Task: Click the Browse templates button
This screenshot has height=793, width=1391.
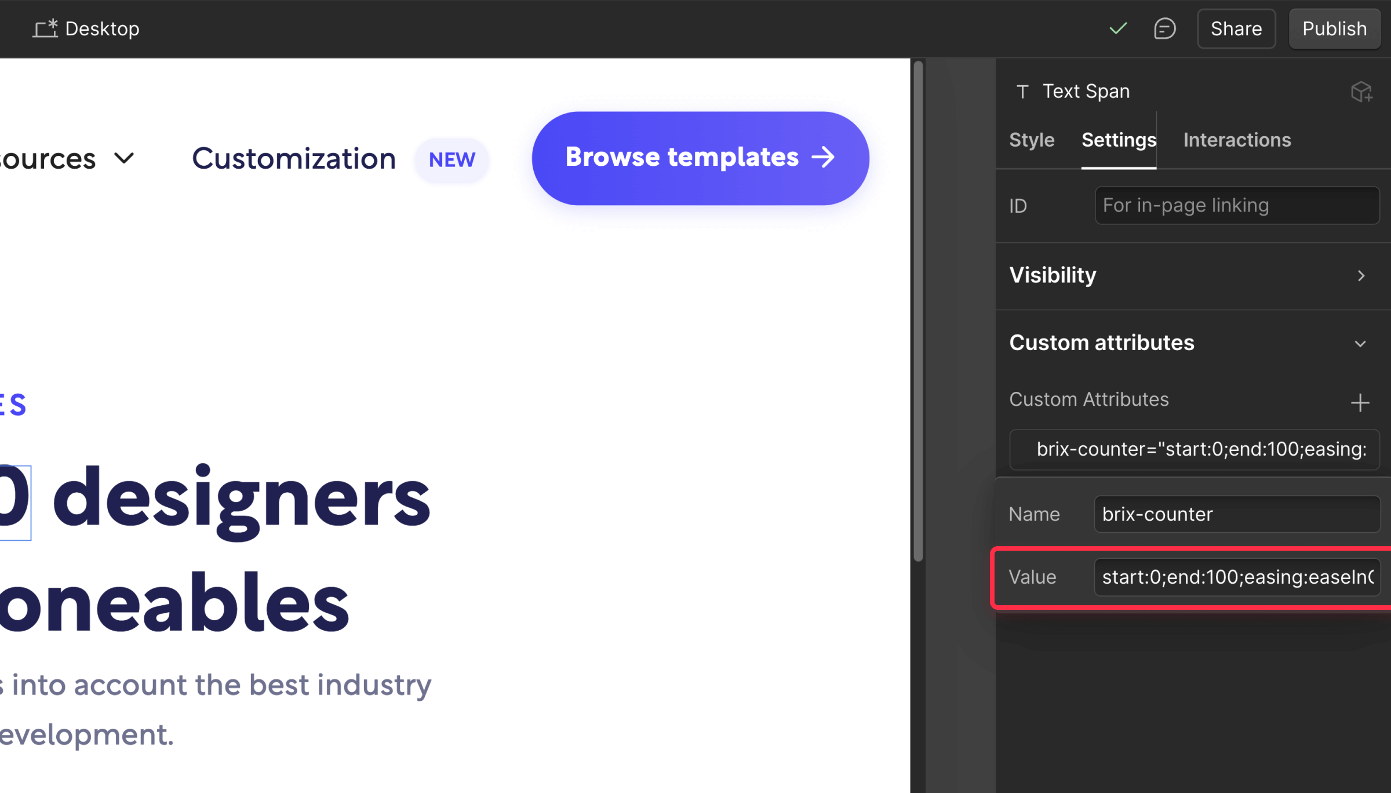Action: coord(700,158)
